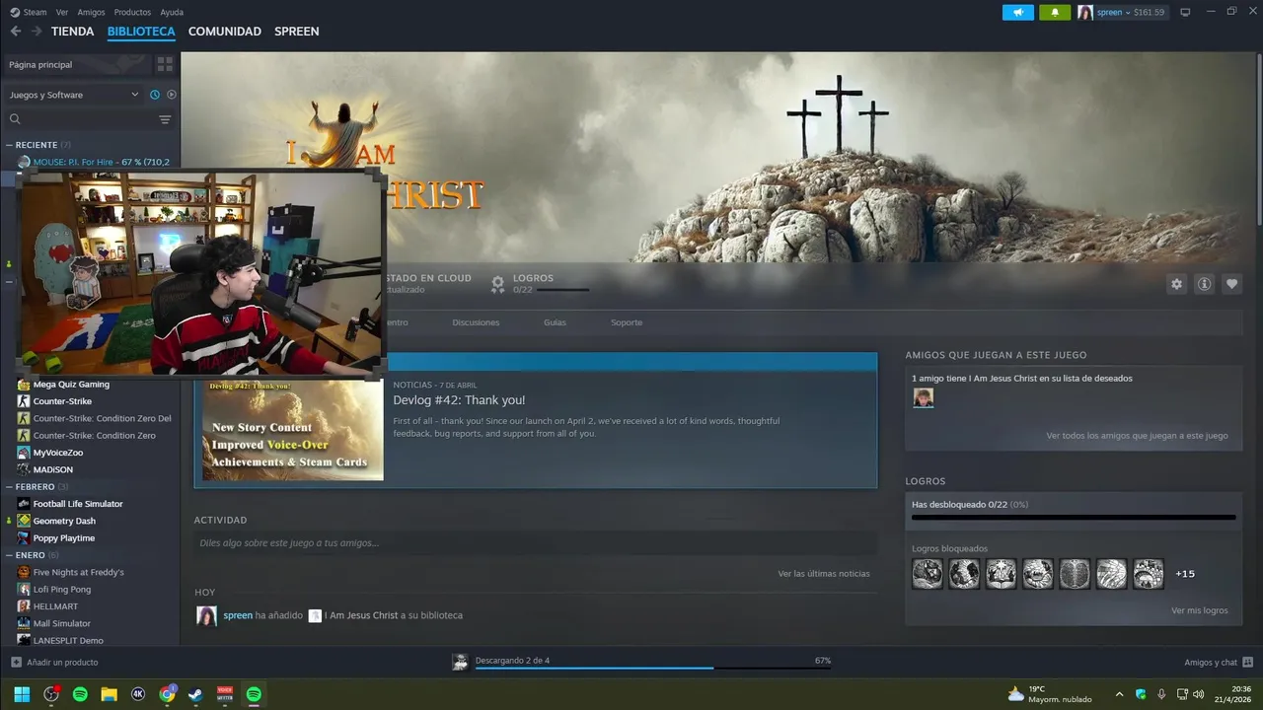Image resolution: width=1263 pixels, height=710 pixels.
Task: Select Poppy Playtime in library list
Action: (64, 538)
